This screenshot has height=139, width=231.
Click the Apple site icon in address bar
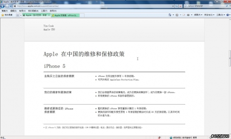15,6
